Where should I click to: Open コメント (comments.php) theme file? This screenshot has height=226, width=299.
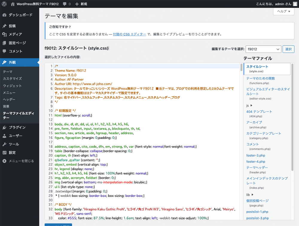(258, 147)
